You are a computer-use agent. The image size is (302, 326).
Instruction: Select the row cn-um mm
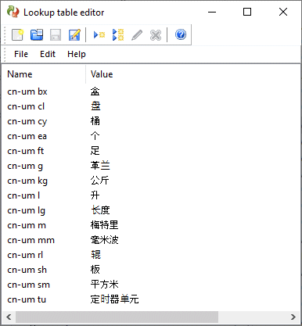point(151,240)
